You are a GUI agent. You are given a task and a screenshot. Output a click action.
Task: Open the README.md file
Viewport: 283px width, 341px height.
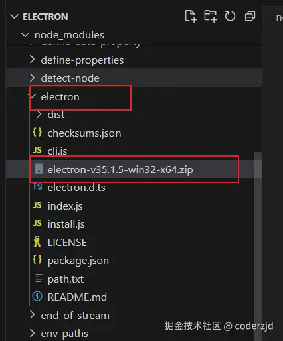coord(77,297)
